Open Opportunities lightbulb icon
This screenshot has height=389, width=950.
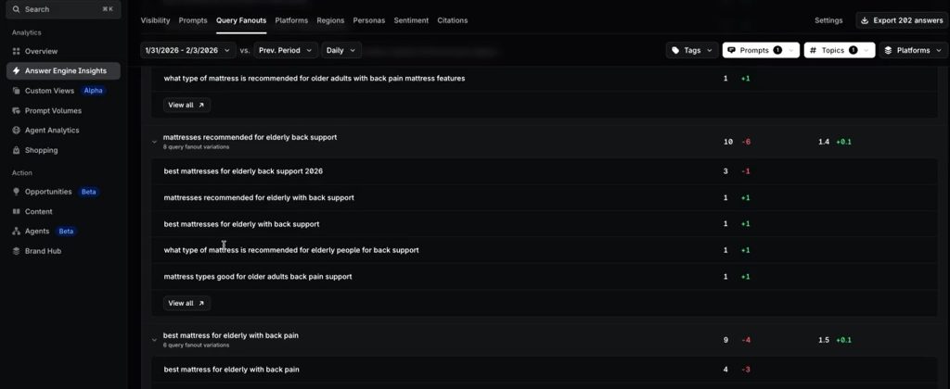17,192
